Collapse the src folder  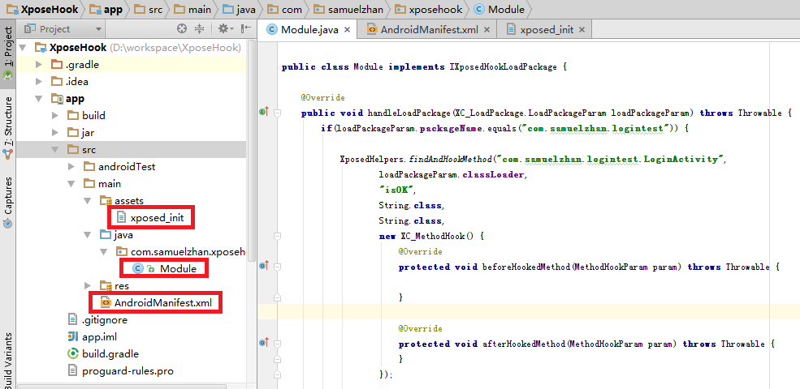[54, 150]
